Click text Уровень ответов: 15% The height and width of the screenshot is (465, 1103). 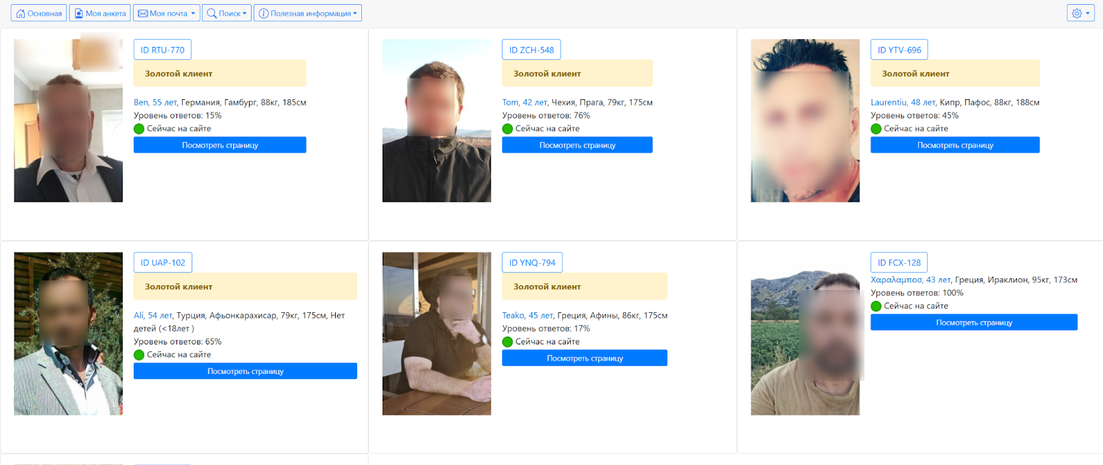coord(178,116)
